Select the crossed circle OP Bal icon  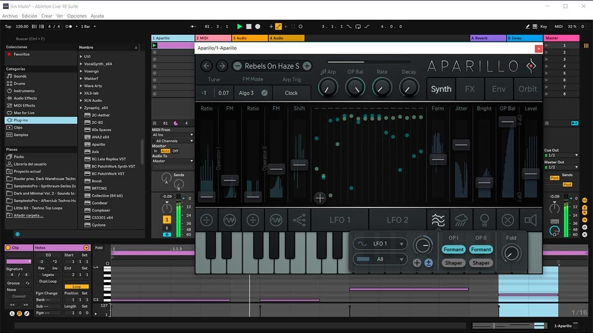508,220
